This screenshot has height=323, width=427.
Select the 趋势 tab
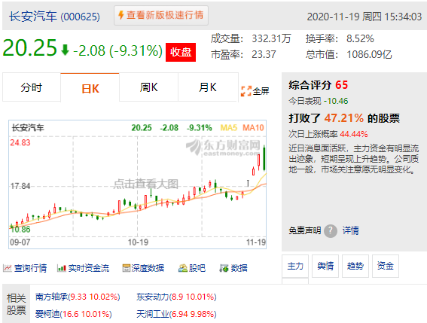pos(355,266)
